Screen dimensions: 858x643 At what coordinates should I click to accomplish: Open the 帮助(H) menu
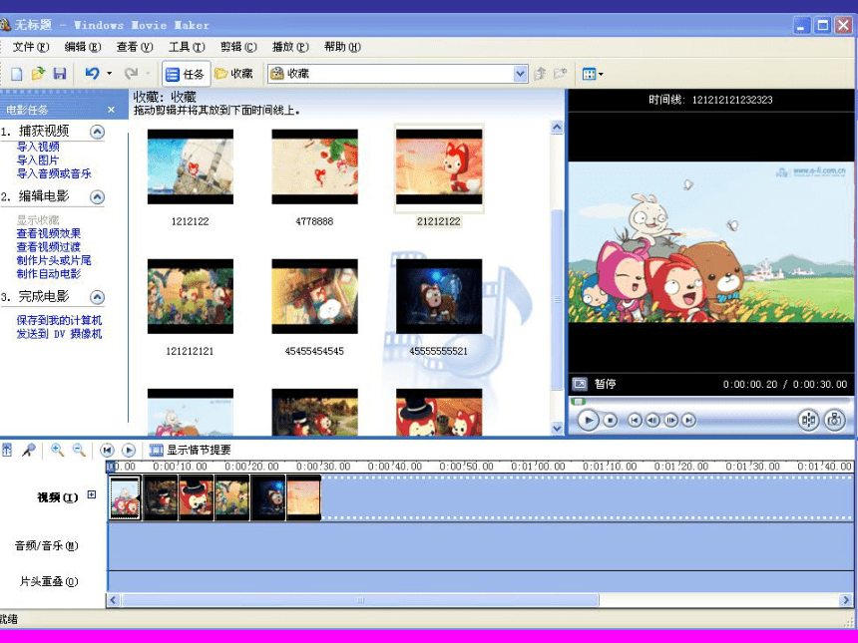(x=342, y=47)
